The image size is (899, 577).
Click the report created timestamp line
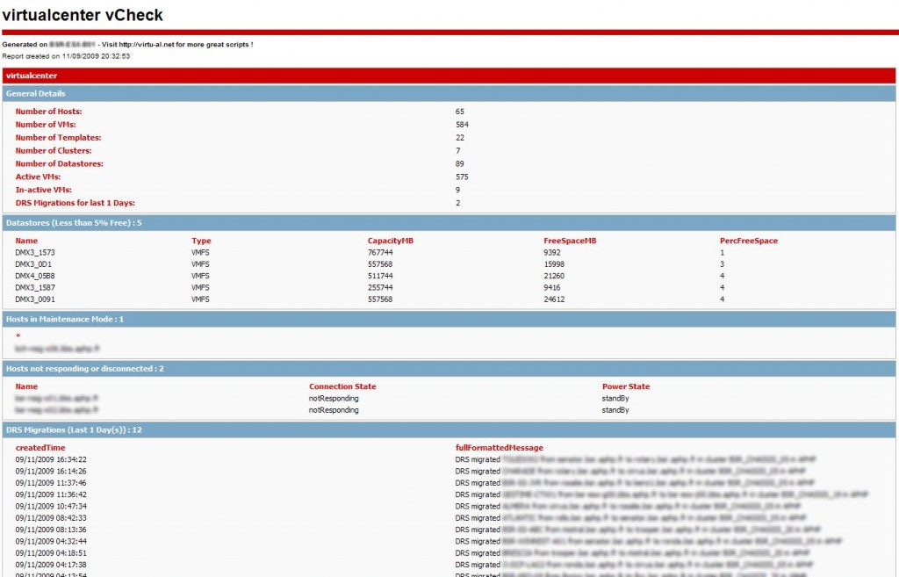click(x=66, y=56)
